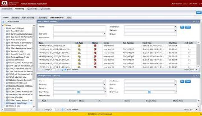This screenshot has width=202, height=116.
Task: Click the Views tree horizontal scrollbar
Action: (x=10, y=110)
